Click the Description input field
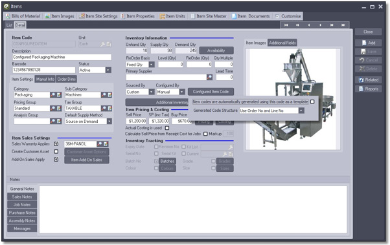Screen dimensions: 390x245 coord(62,57)
